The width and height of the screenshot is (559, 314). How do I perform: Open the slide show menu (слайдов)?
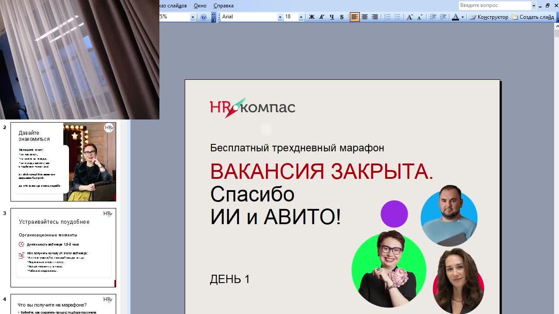pos(173,6)
